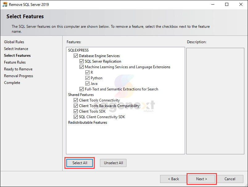Select the Python feature label
Image resolution: width=248 pixels, height=187 pixels.
[x=97, y=78]
